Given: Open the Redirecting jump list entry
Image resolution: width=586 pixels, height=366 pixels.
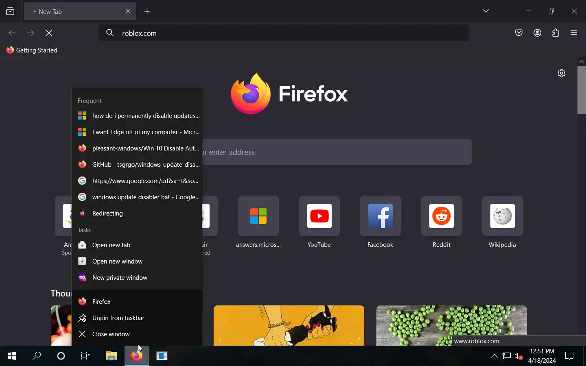Looking at the screenshot, I should click(x=137, y=213).
